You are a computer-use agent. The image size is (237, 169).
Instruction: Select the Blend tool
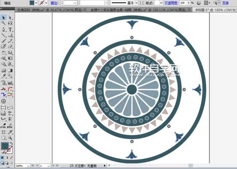click(x=10, y=76)
